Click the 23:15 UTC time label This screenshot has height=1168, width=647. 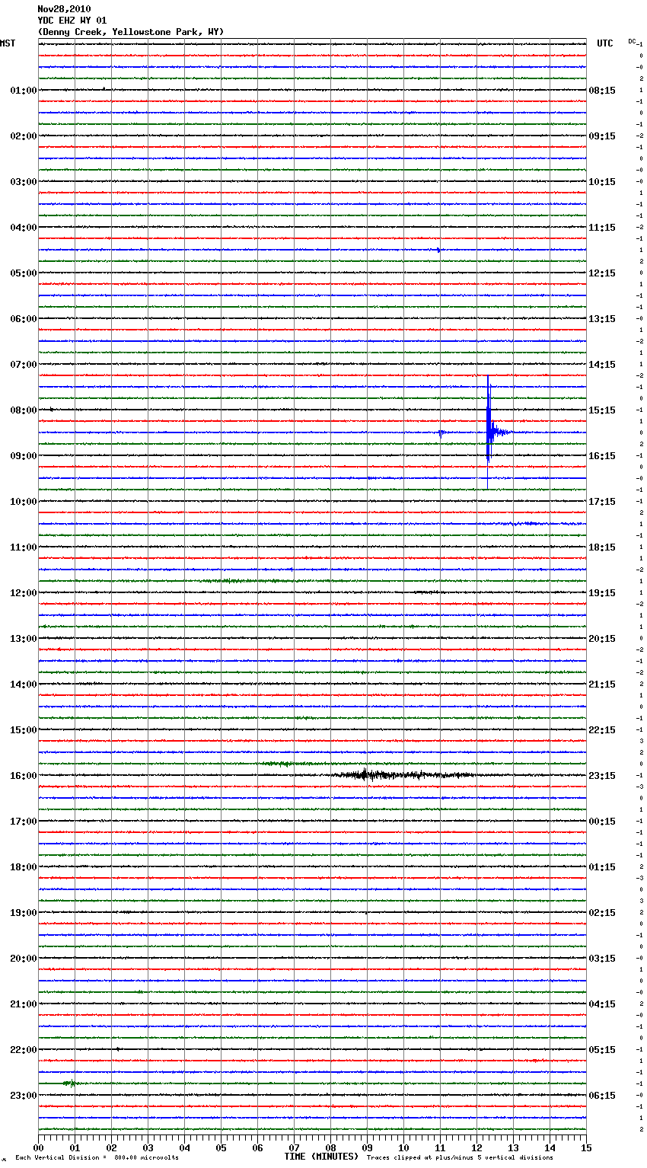[602, 776]
